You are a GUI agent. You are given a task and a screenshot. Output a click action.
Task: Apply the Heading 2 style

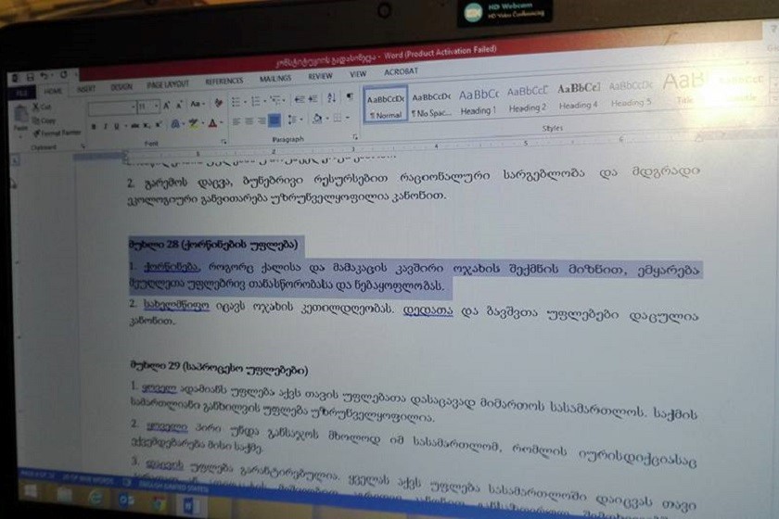527,99
